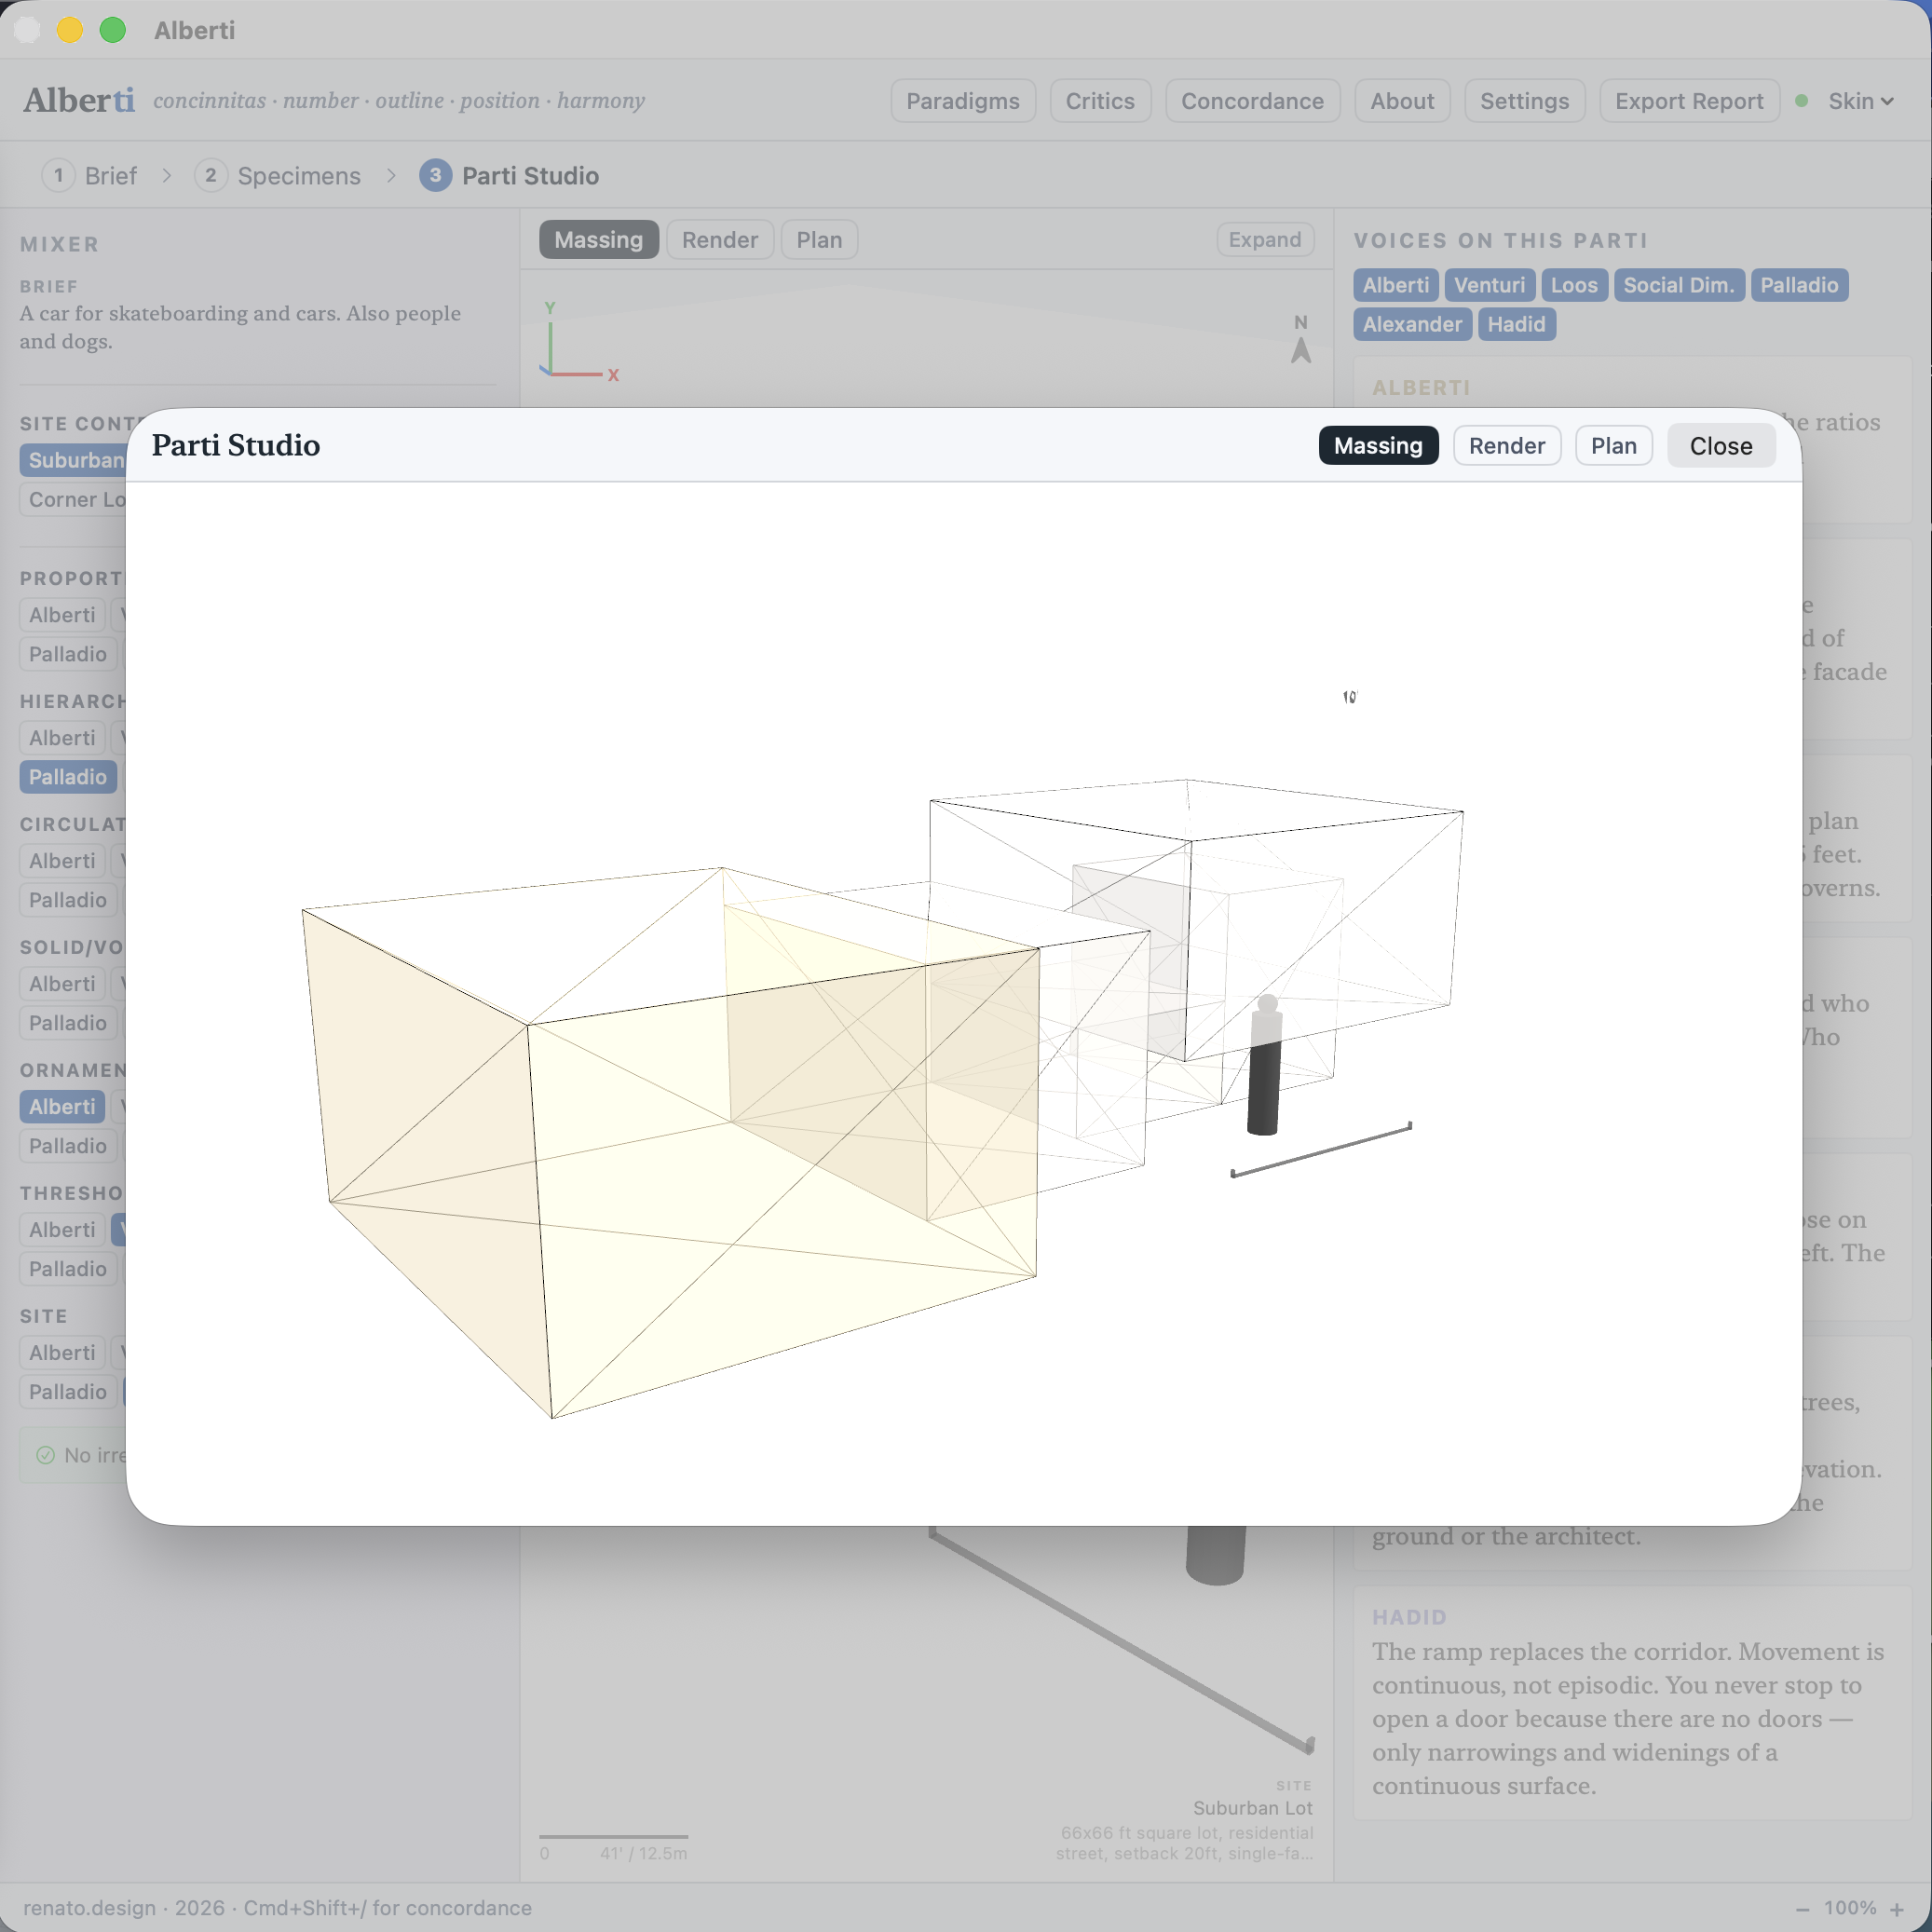The width and height of the screenshot is (1932, 1932).
Task: Choose Alberti under Hierarchy
Action: (62, 738)
